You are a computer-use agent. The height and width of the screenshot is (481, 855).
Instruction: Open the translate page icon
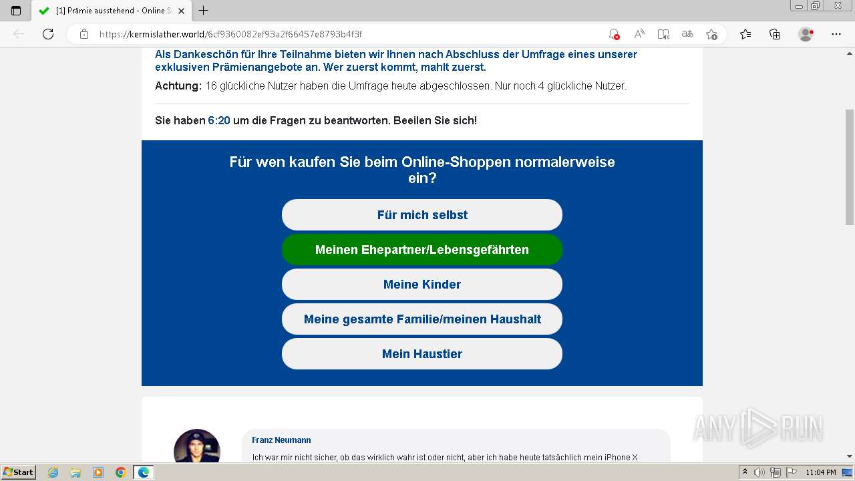tap(687, 34)
